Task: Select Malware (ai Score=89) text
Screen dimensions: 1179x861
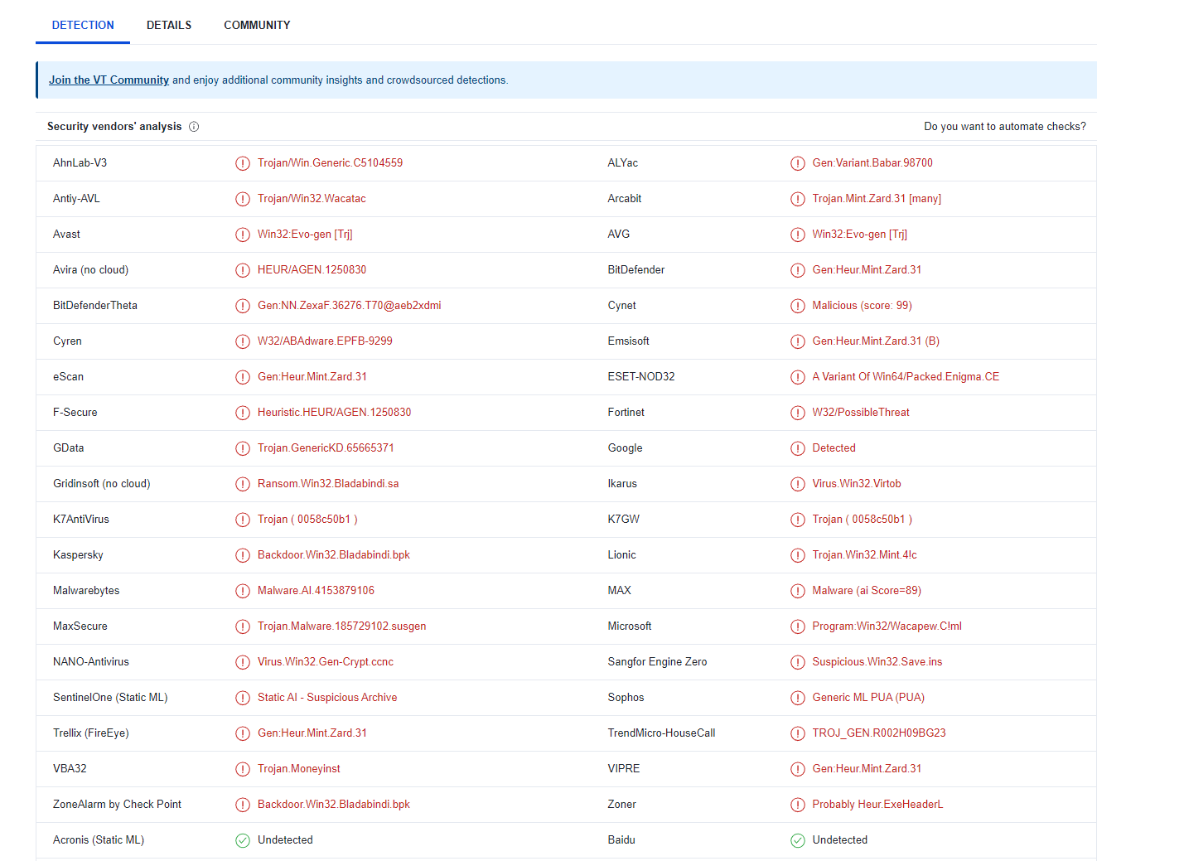Action: pyautogui.click(x=867, y=591)
